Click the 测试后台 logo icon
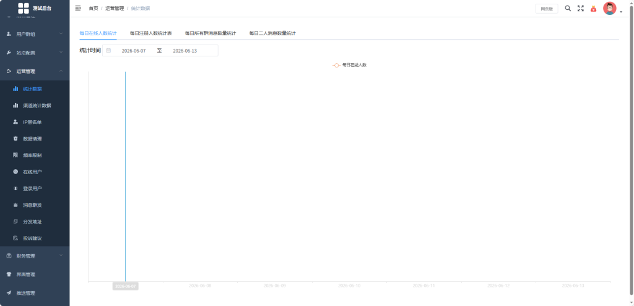Screen dimensions: 634x306 [24, 8]
